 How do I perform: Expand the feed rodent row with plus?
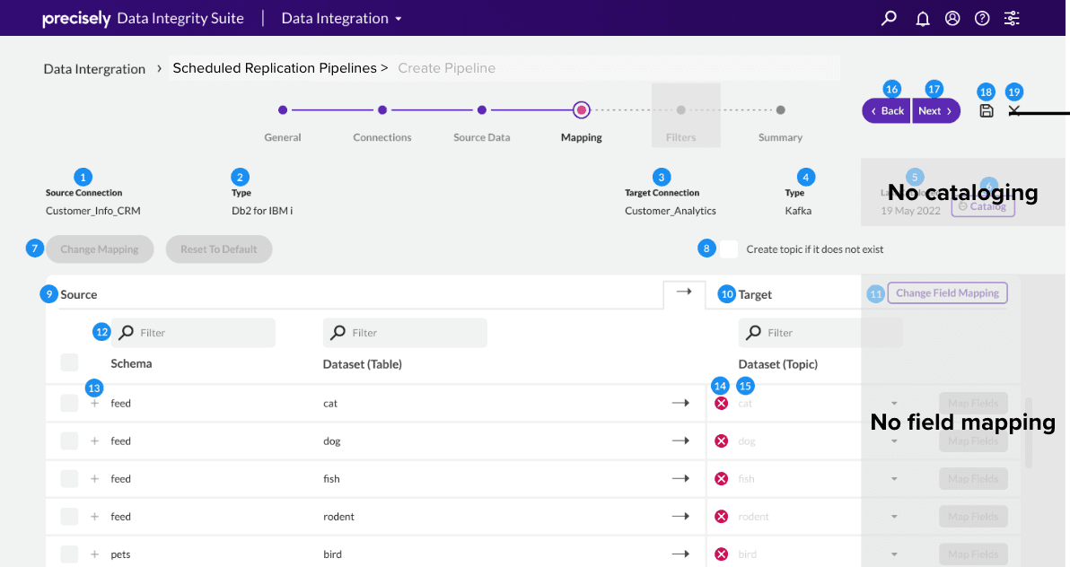95,517
